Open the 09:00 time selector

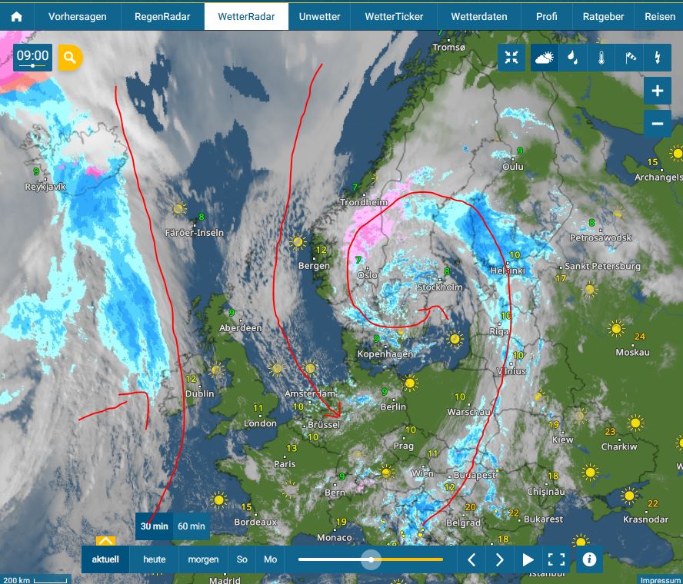pyautogui.click(x=32, y=57)
